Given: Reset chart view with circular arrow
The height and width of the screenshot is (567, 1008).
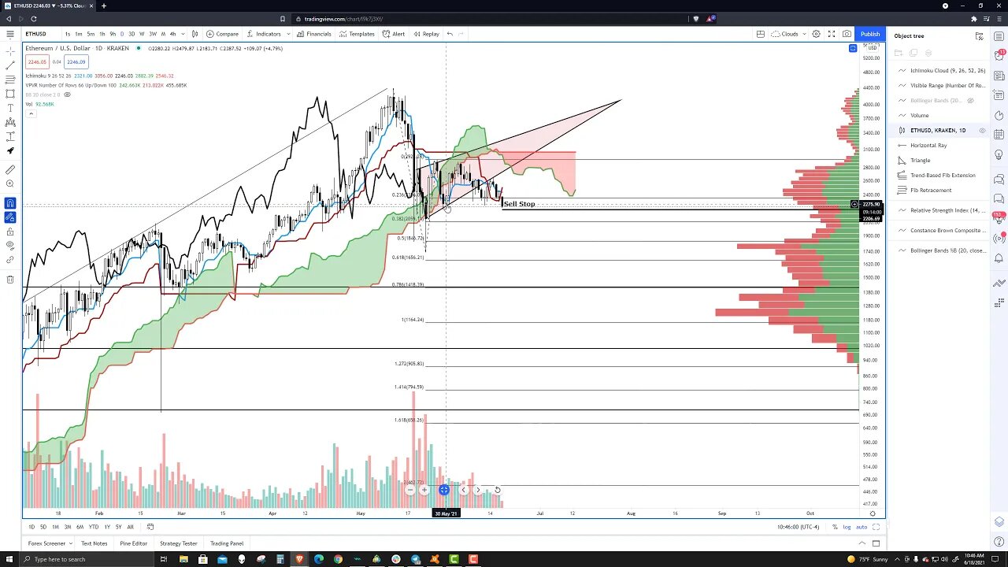Looking at the screenshot, I should (x=497, y=490).
